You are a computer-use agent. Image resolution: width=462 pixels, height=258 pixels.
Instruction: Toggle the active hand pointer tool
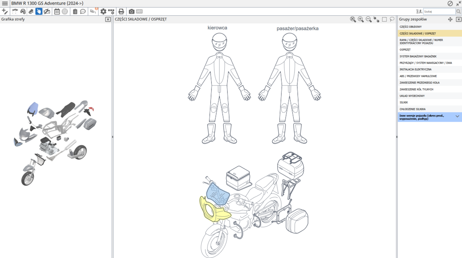point(39,11)
